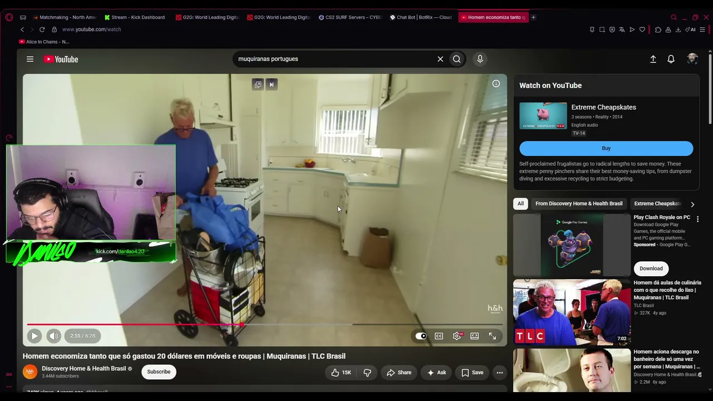The height and width of the screenshot is (401, 713).
Task: Open the YouTube upload/create button
Action: click(653, 59)
